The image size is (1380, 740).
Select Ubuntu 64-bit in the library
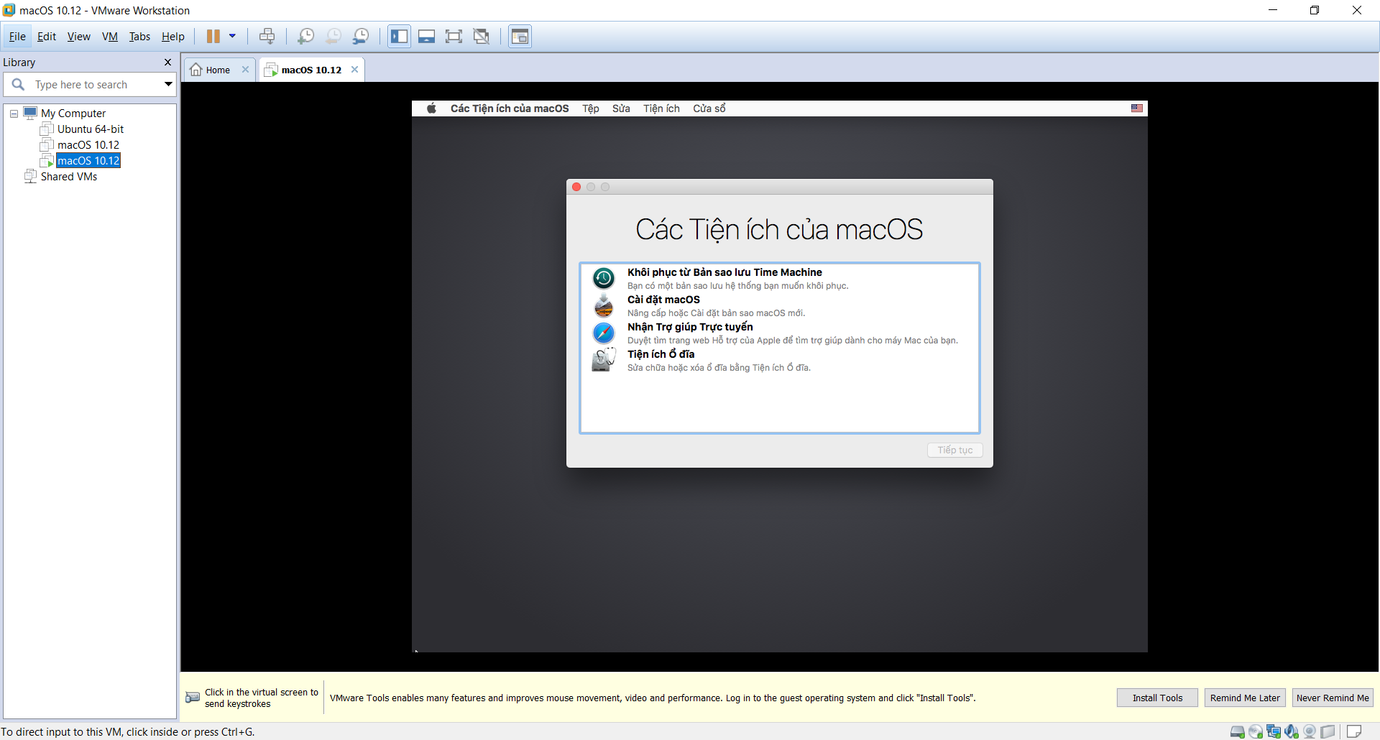click(x=91, y=129)
